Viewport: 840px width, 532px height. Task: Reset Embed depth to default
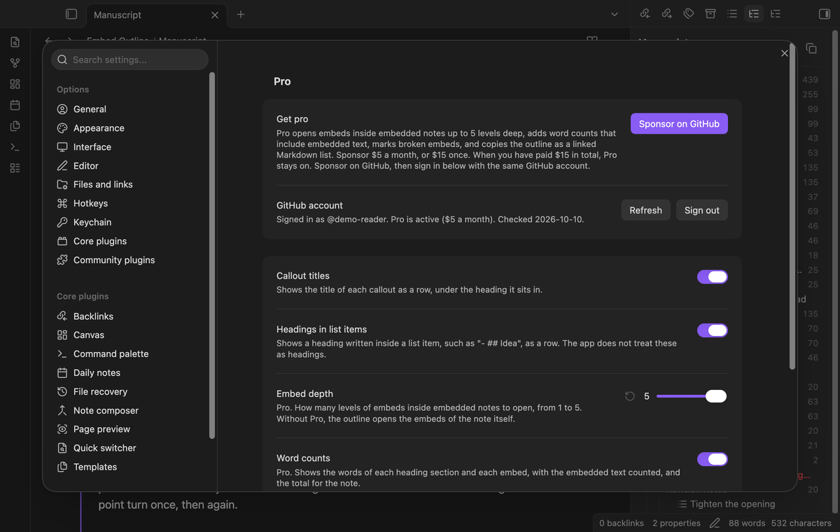[630, 396]
